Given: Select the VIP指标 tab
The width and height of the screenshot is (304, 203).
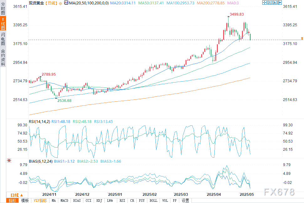Looking at the screenshot, I should click(40, 200).
